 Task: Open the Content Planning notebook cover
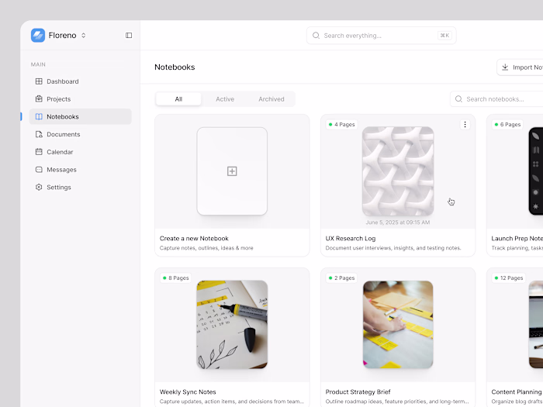[x=536, y=325]
